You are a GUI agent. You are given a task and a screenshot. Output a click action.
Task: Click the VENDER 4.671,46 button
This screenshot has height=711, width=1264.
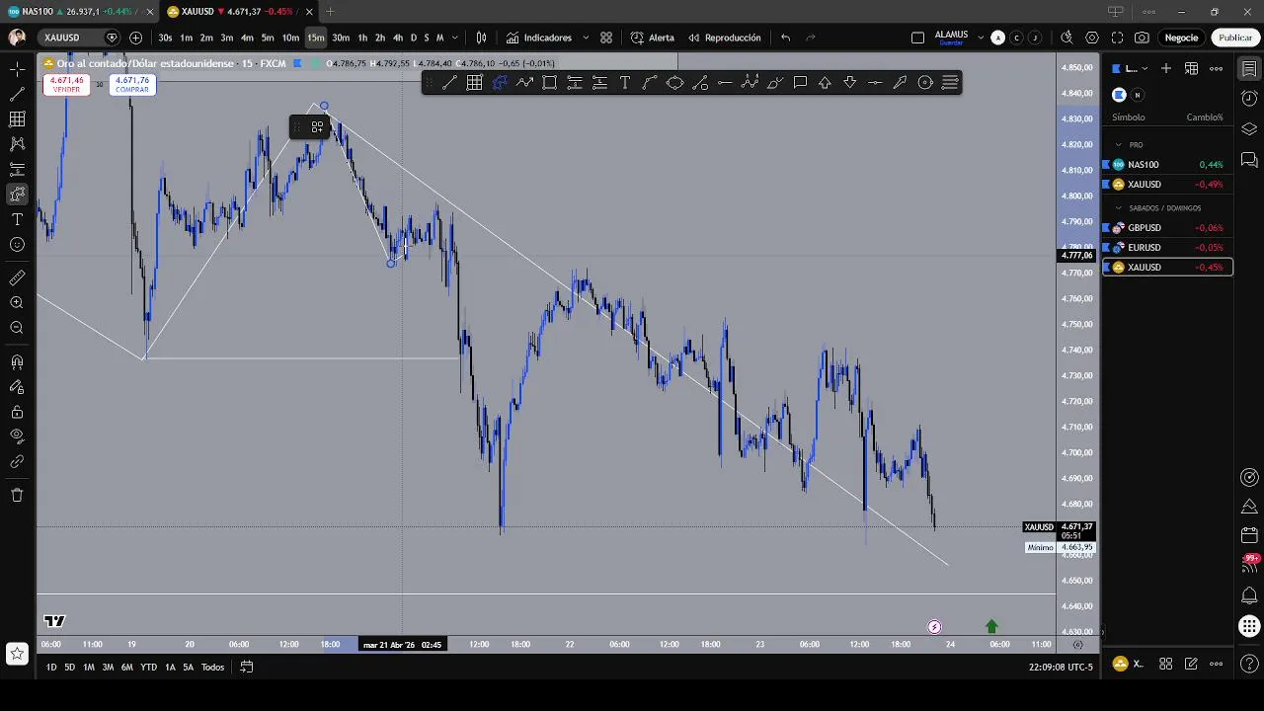[66, 85]
